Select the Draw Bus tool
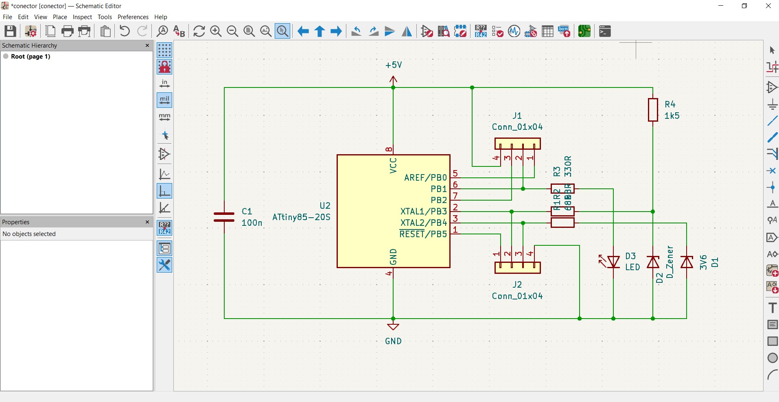The width and height of the screenshot is (779, 402). tap(772, 138)
